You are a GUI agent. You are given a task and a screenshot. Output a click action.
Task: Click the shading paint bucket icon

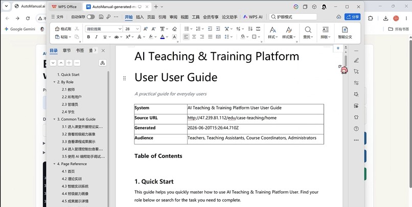point(242,37)
